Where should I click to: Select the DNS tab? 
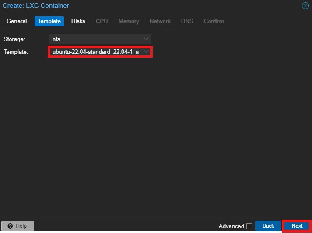point(187,21)
